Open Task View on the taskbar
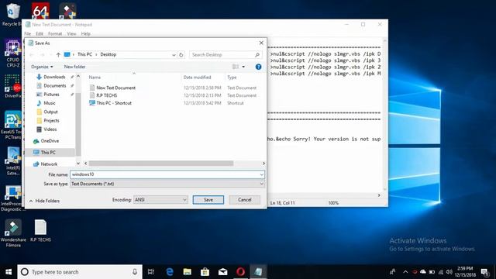 pos(151,272)
